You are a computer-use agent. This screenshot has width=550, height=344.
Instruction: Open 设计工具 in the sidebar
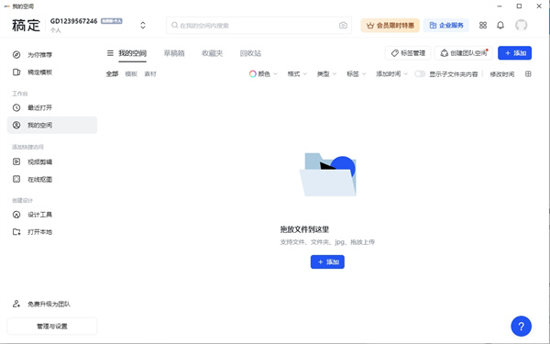pyautogui.click(x=52, y=215)
